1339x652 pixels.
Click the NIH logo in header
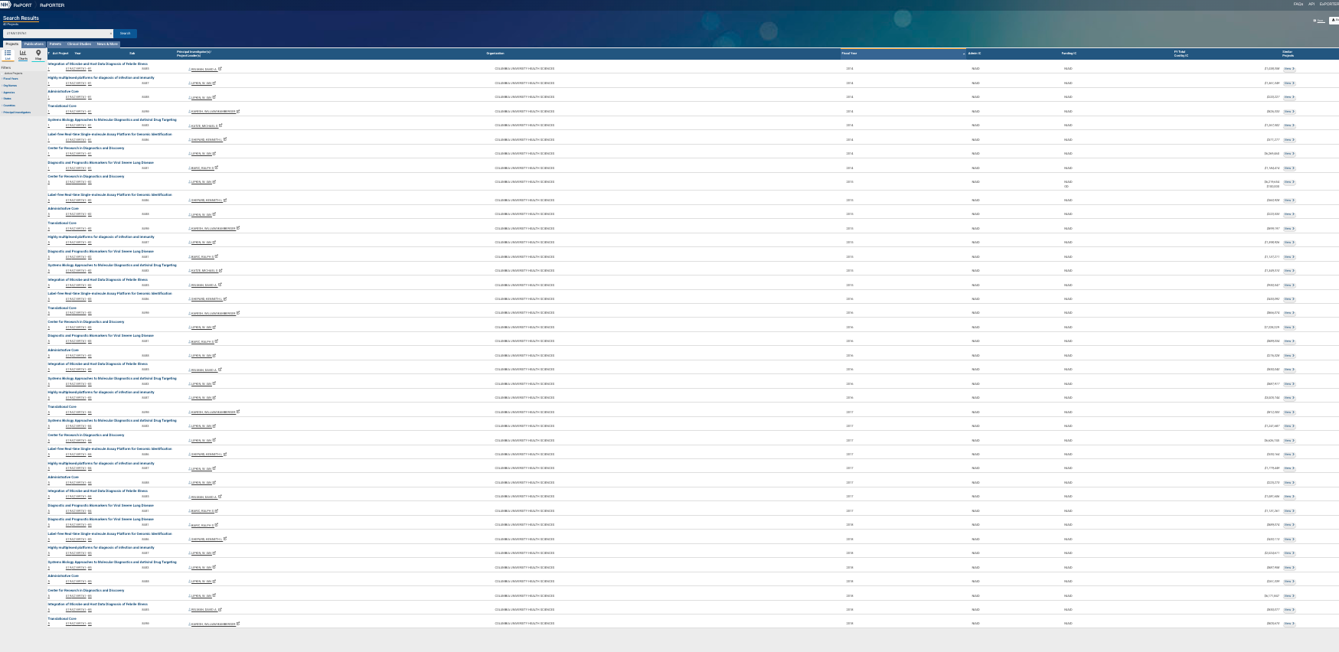click(x=5, y=5)
